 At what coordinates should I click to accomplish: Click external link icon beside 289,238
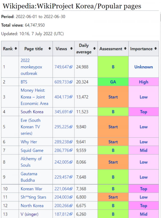[x=71, y=142]
